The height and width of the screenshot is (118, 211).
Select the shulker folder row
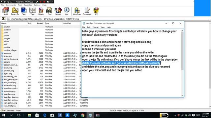[41, 27]
